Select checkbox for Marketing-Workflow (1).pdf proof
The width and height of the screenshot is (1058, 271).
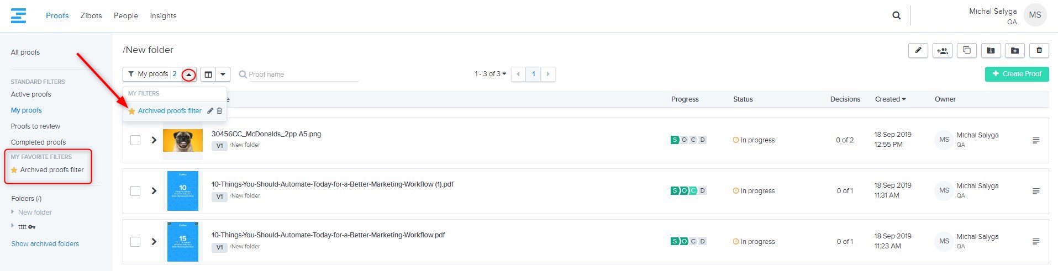tap(135, 191)
